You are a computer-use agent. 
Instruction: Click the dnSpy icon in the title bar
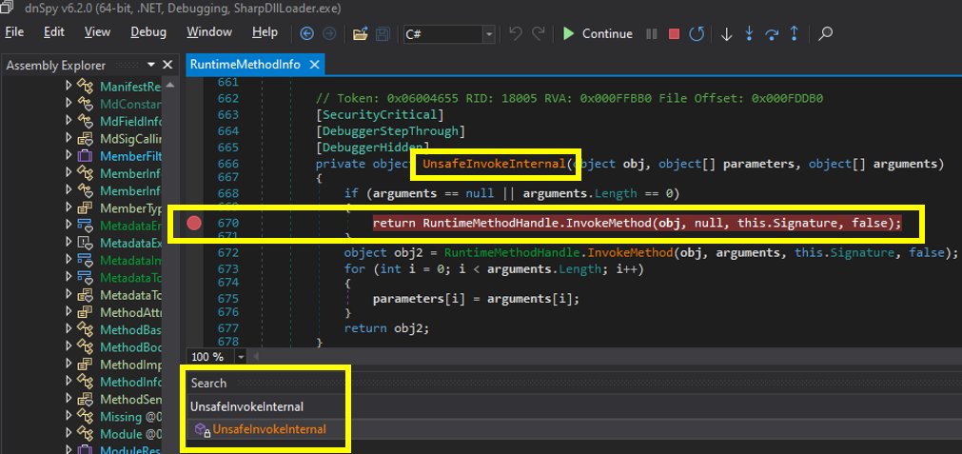tap(8, 9)
